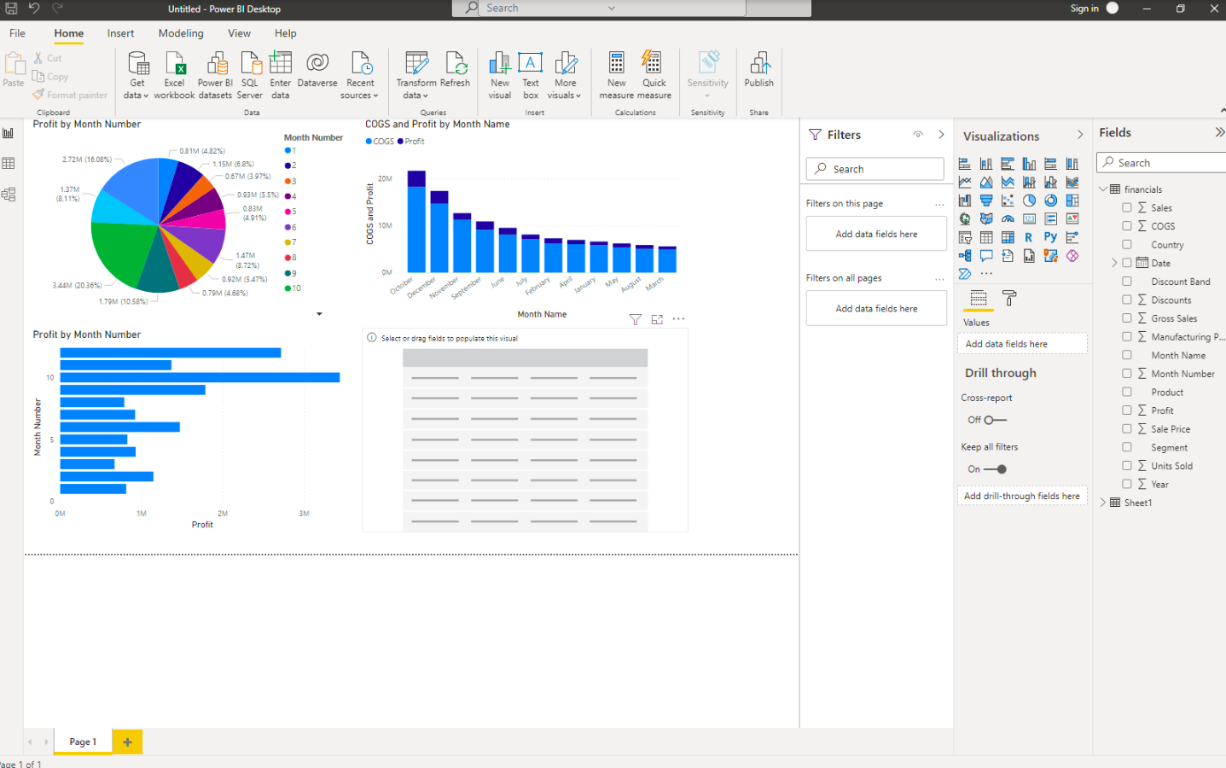The image size is (1226, 768).
Task: Click the Focus mode icon on the visual
Action: tap(657, 319)
